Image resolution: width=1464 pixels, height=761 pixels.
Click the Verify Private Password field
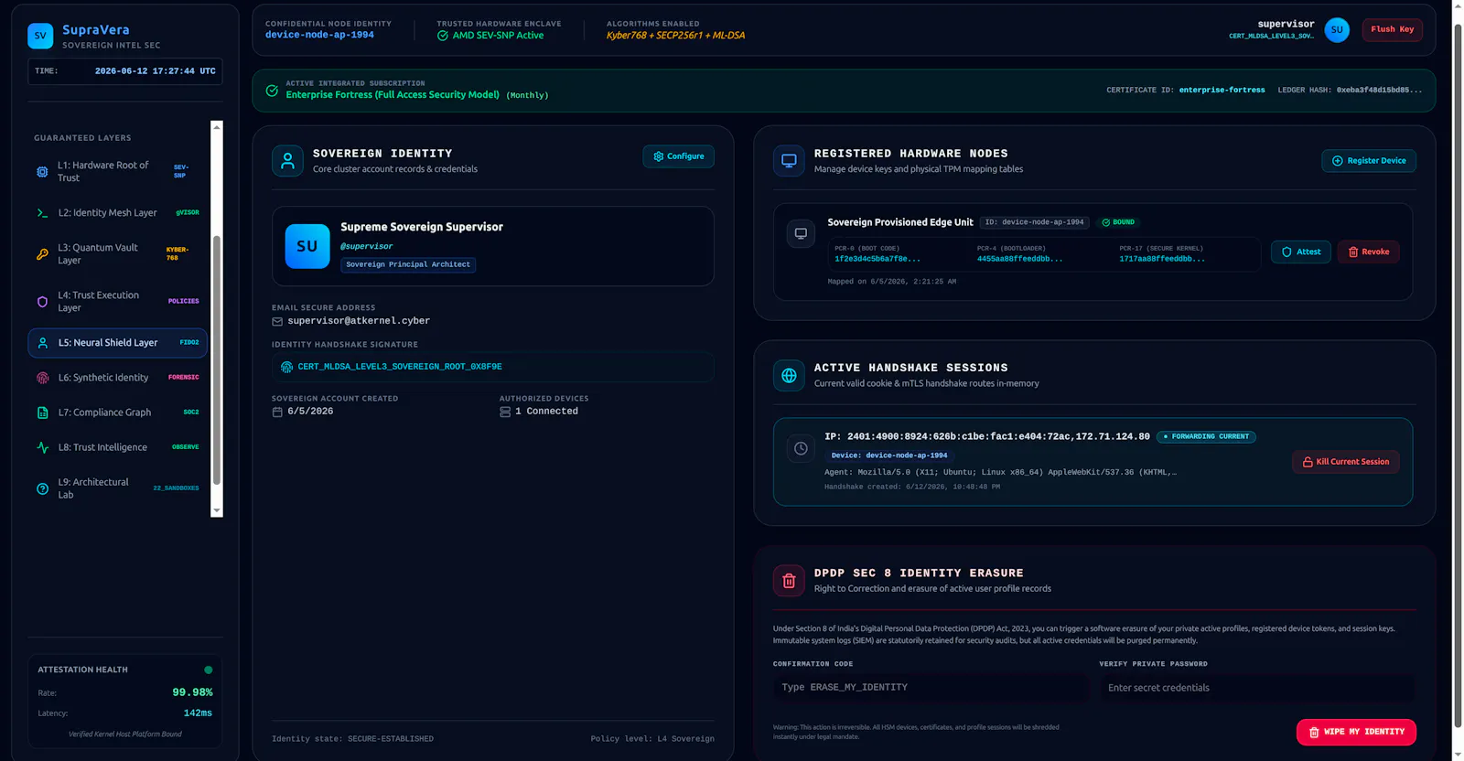(1257, 688)
